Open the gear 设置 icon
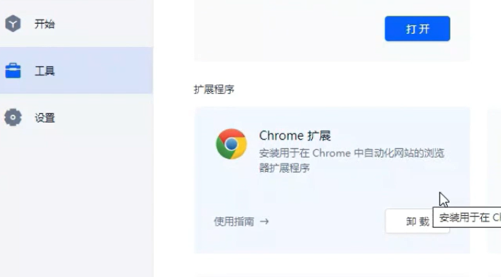This screenshot has height=277, width=501. [x=13, y=117]
